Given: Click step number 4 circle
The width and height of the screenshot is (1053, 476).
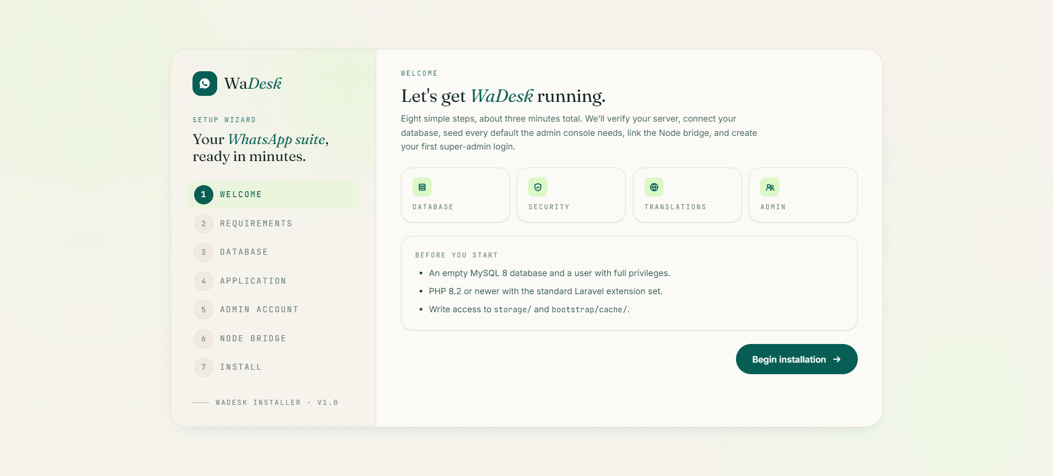Looking at the screenshot, I should 203,281.
